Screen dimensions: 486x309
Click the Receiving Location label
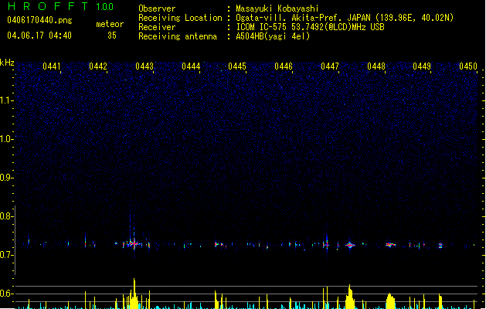(180, 18)
